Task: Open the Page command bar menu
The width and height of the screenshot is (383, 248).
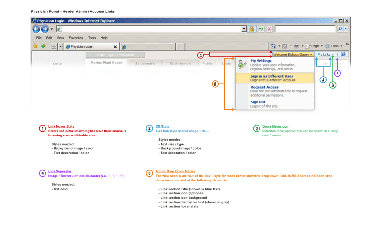Action: pyautogui.click(x=314, y=46)
